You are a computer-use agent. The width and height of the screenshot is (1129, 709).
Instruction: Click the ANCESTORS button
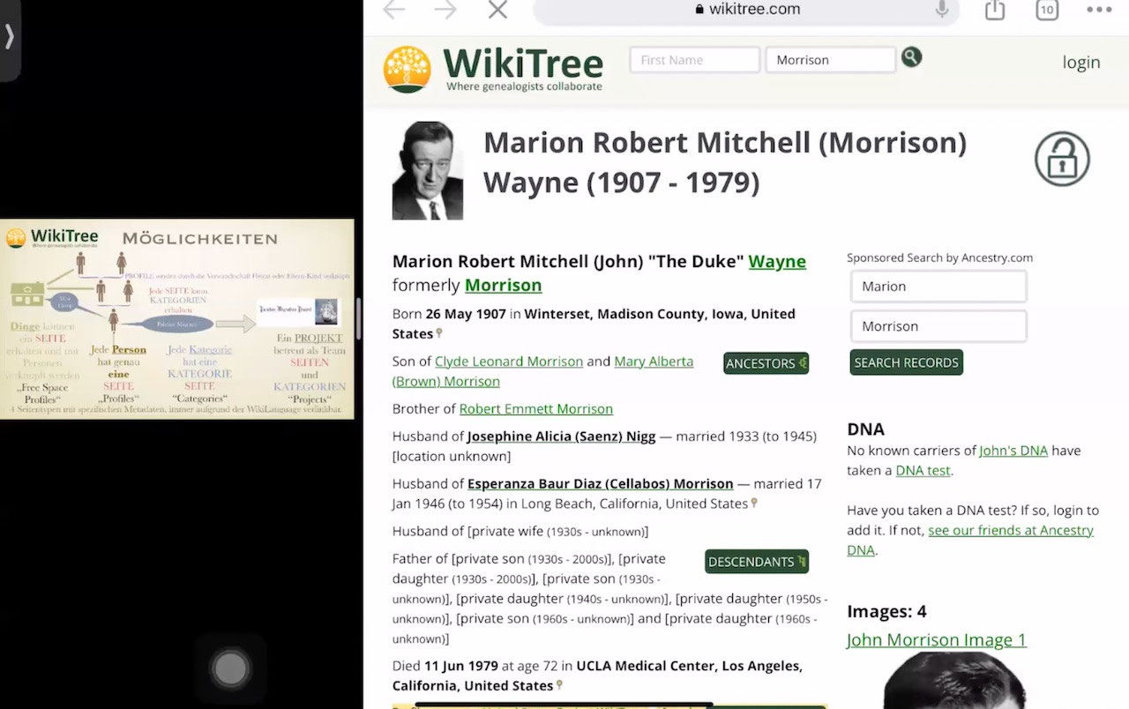pyautogui.click(x=766, y=363)
